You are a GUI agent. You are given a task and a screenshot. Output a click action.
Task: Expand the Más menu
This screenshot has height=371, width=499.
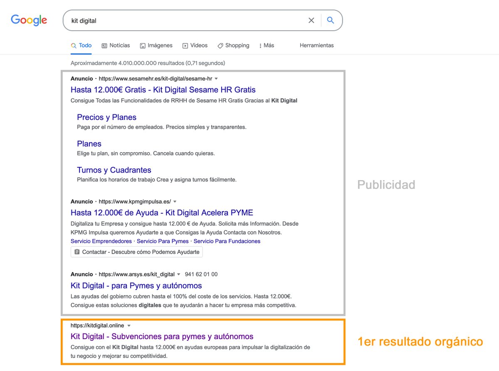tap(267, 46)
